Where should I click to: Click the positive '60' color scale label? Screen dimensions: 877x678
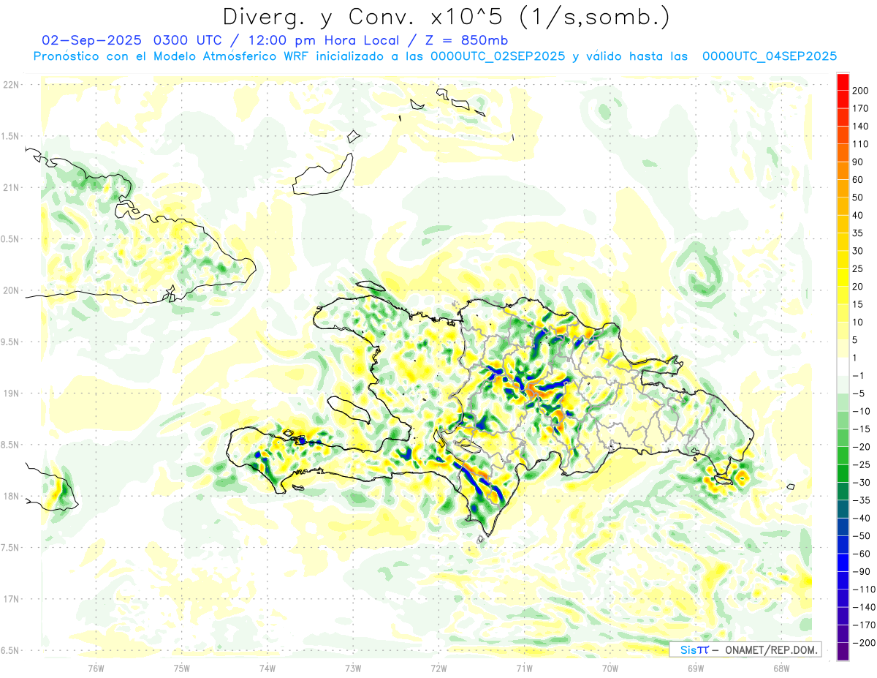click(x=858, y=180)
